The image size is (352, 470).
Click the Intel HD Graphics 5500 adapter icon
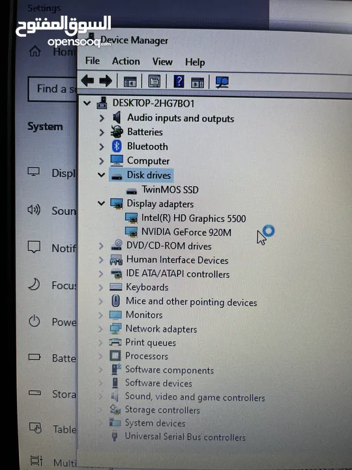click(131, 218)
